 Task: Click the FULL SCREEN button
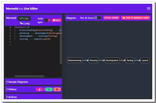tap(112, 18)
